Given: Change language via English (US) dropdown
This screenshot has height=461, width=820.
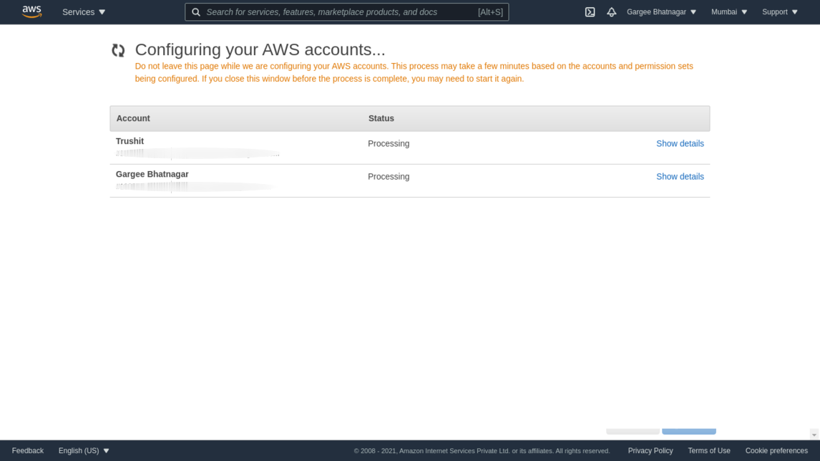Looking at the screenshot, I should [x=84, y=450].
